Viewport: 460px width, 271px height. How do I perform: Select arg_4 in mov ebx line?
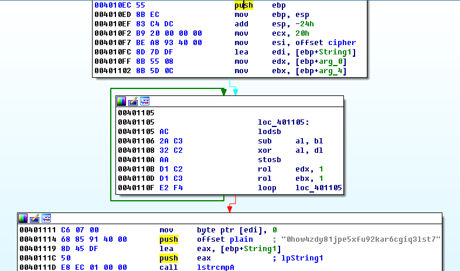point(330,71)
